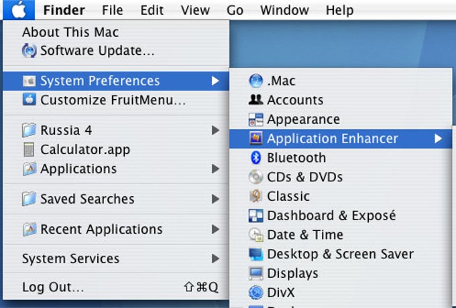Click the Classic preference icon
Viewport: 456px width, 308px height.
coord(256,196)
